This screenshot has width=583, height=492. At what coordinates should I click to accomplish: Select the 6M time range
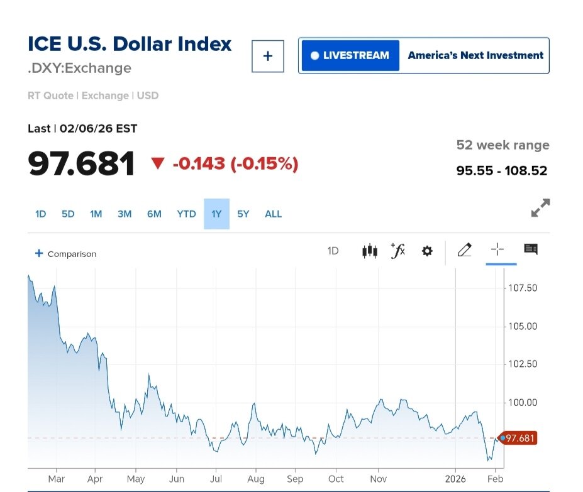(154, 214)
